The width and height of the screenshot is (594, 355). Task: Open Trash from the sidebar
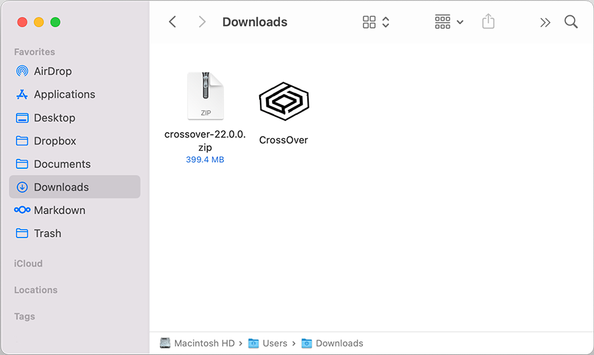[x=47, y=234]
